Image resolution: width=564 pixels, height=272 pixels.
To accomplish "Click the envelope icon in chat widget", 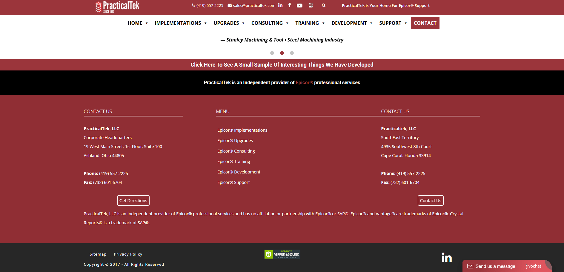I will click(x=470, y=266).
